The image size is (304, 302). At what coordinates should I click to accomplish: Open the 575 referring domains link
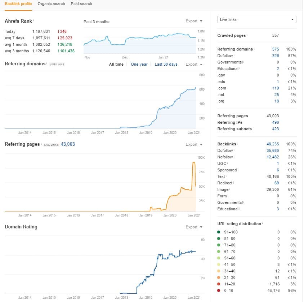(276, 49)
